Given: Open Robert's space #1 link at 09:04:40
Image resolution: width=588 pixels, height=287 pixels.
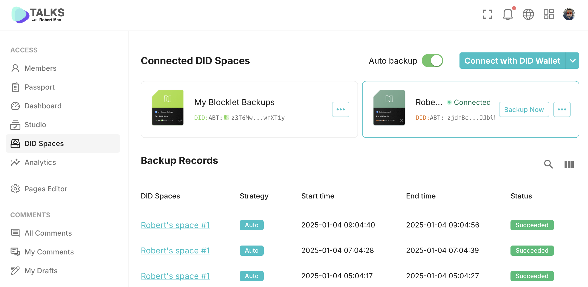Looking at the screenshot, I should click(175, 225).
